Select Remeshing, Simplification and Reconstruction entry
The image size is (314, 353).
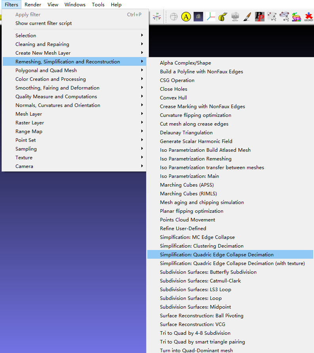coord(74,61)
